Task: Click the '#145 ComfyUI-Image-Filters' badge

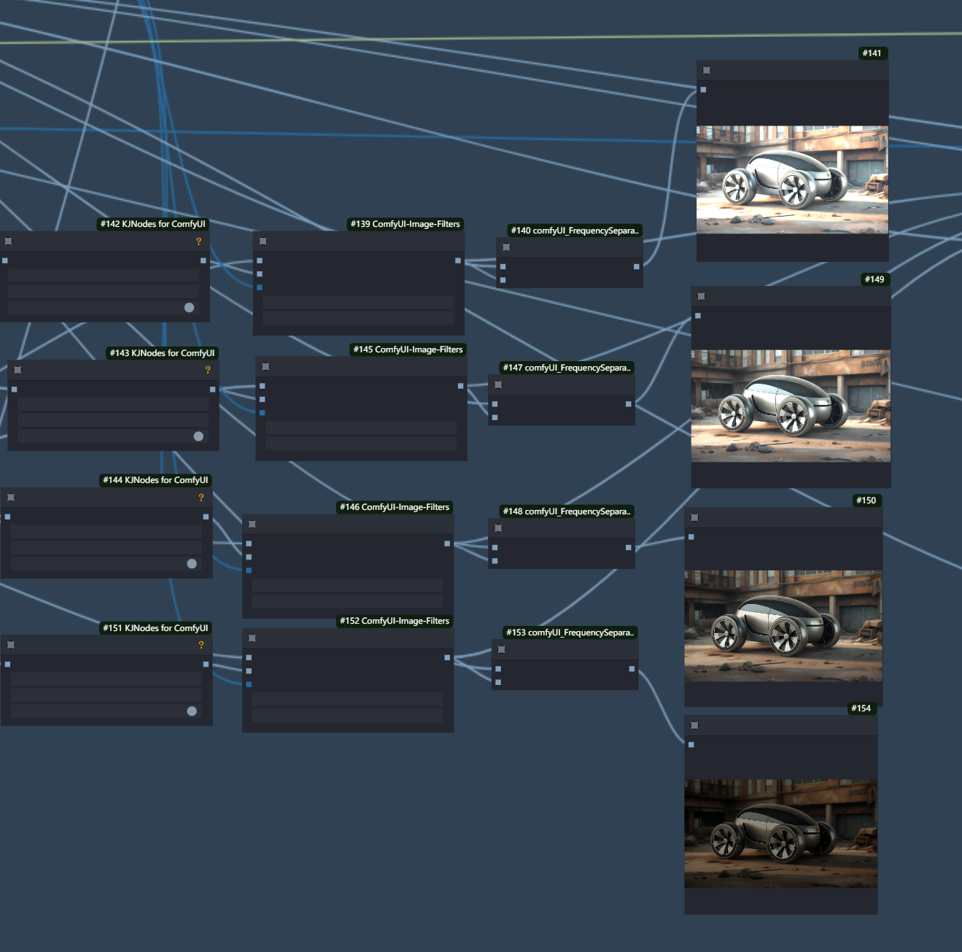Action: pyautogui.click(x=408, y=349)
